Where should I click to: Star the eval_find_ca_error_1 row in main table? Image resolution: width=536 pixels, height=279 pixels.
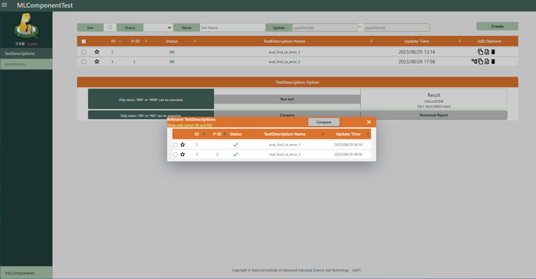97,52
